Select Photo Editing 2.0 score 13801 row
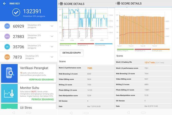 [x=143, y=90]
